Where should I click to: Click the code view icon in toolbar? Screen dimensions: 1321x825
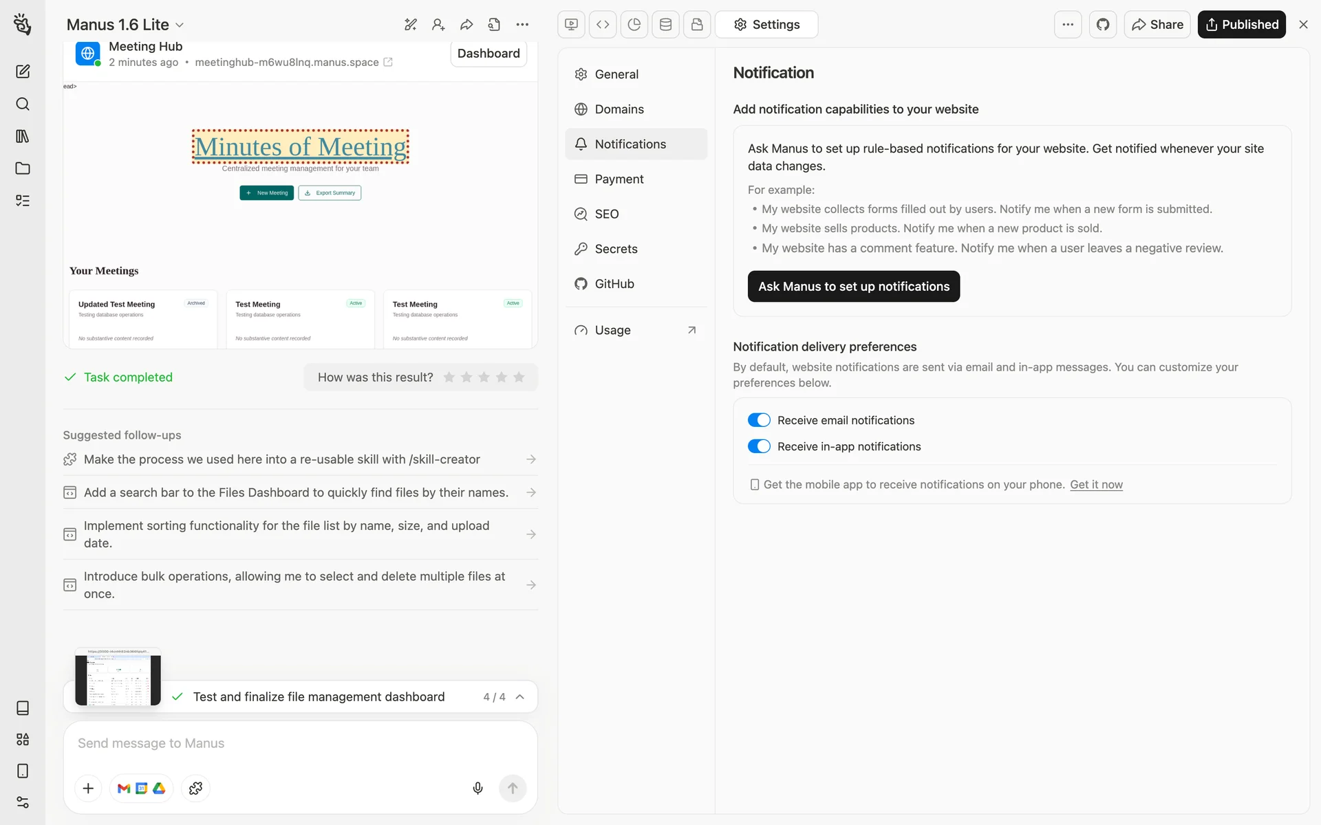tap(603, 25)
